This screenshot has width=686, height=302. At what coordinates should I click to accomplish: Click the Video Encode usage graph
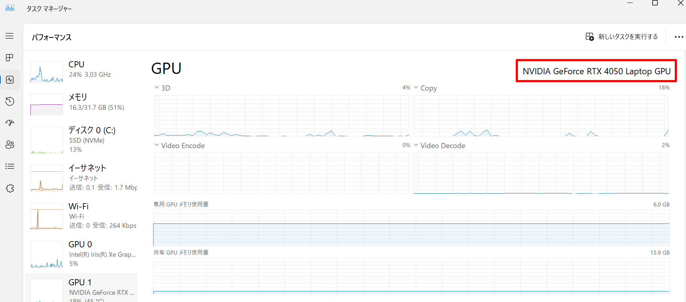tap(281, 173)
